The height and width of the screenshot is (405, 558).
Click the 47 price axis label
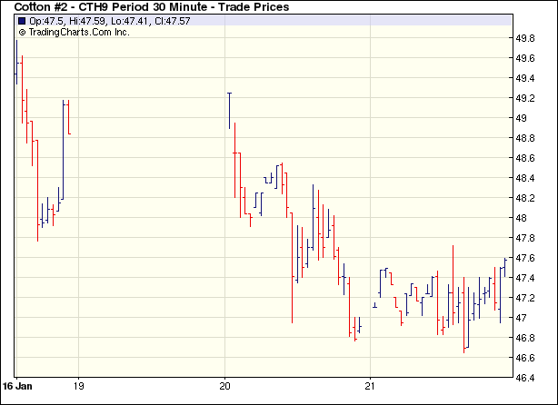pos(522,318)
